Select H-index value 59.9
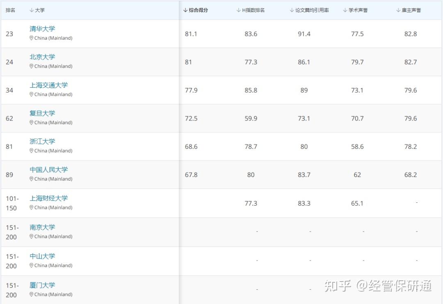Screen dimensions: 443x304 point(251,118)
